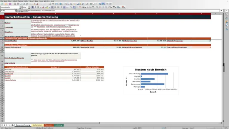Screen dimensions: 229x129
Task: Click the Merge and Center Cells icon
Action: tap(74, 7)
